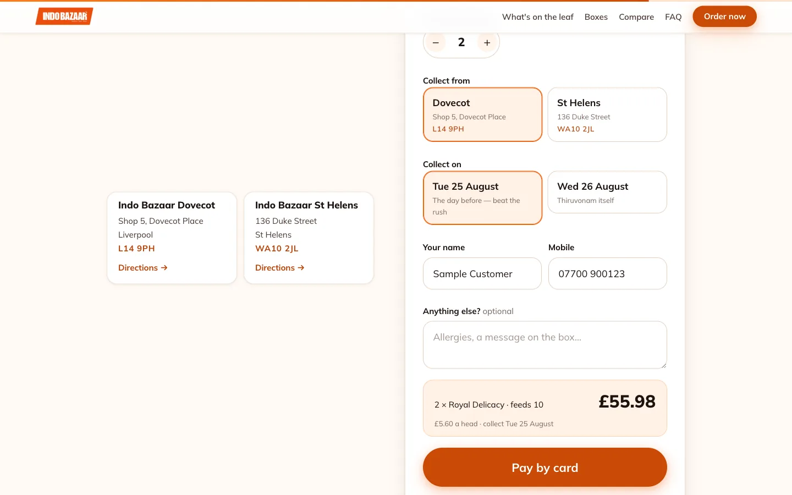792x495 pixels.
Task: Decrease the box quantity with minus
Action: [436, 42]
